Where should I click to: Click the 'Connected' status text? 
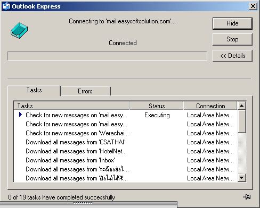click(x=123, y=43)
